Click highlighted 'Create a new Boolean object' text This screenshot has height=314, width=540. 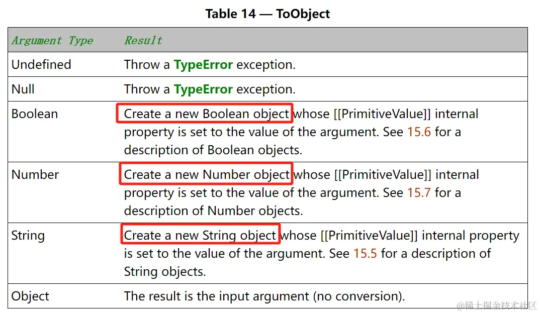click(206, 114)
